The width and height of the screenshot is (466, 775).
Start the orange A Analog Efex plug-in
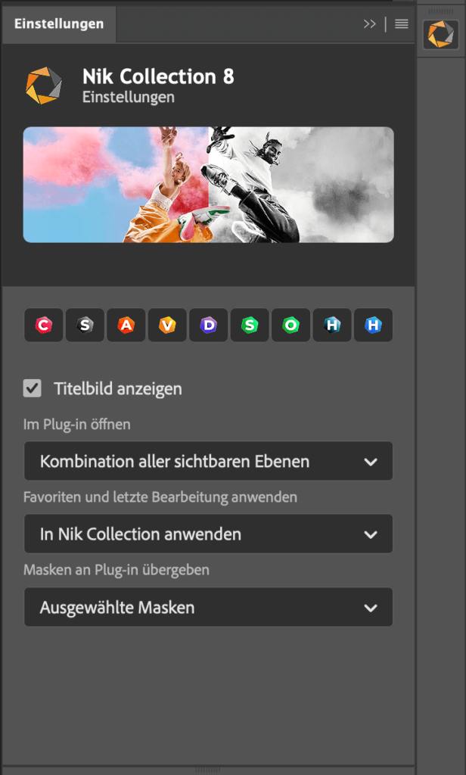click(x=126, y=325)
